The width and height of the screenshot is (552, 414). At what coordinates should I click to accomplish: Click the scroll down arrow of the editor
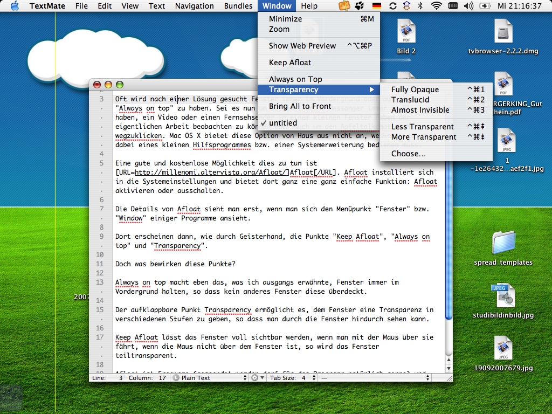448,369
